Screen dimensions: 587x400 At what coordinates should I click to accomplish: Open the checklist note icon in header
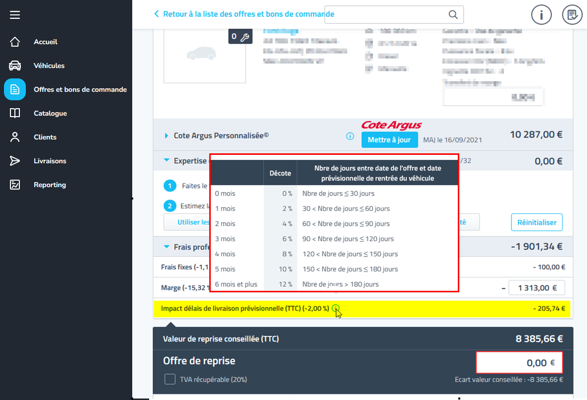point(572,15)
